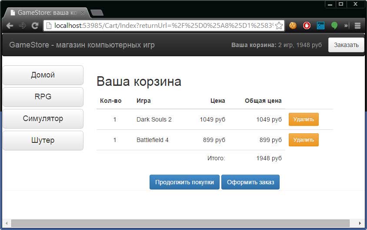
Task: Open the green balloon extension icon
Action: [x=334, y=26]
